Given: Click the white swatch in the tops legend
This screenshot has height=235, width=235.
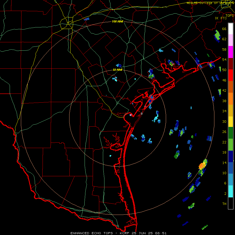Looking at the screenshot, I should (x=231, y=29).
